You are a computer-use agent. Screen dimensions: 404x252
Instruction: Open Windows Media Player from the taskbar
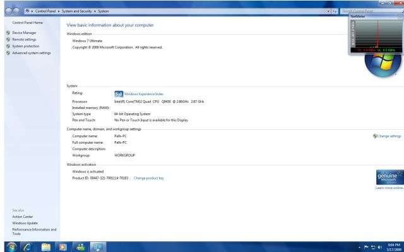point(62,247)
